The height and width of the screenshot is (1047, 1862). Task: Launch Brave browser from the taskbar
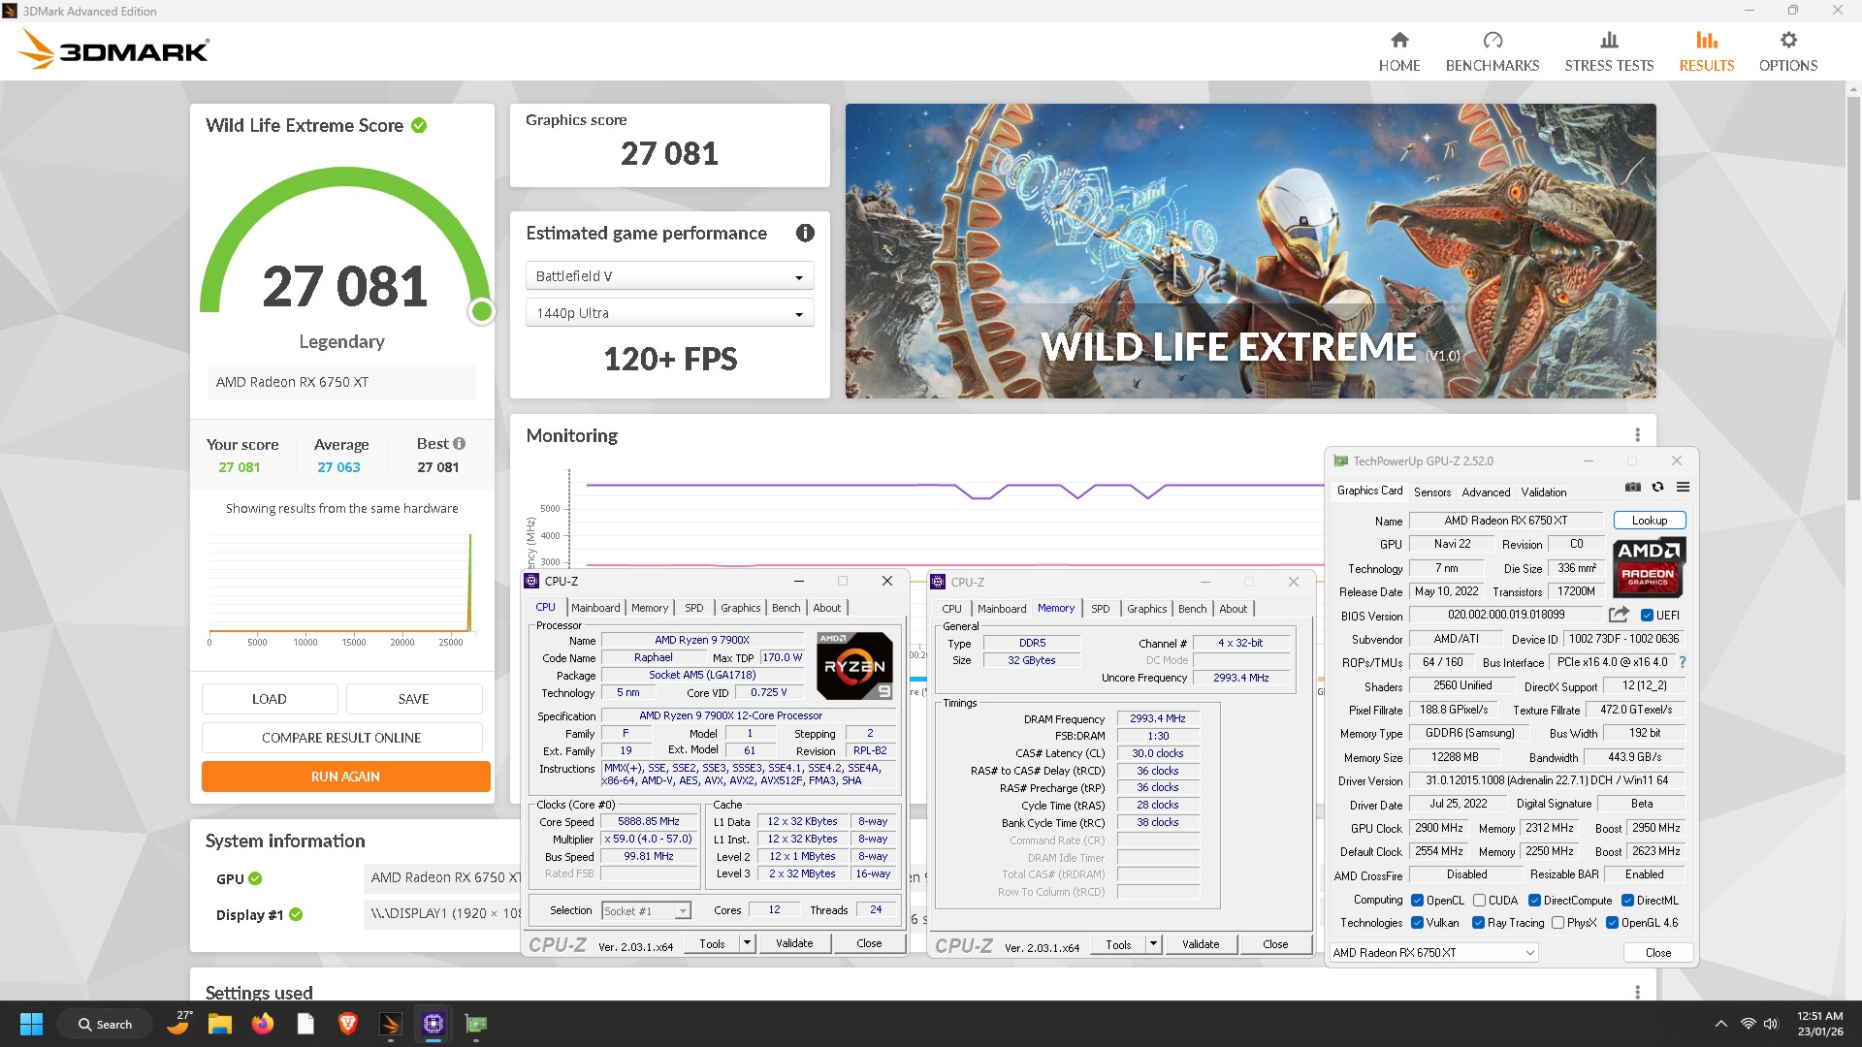pyautogui.click(x=348, y=1024)
